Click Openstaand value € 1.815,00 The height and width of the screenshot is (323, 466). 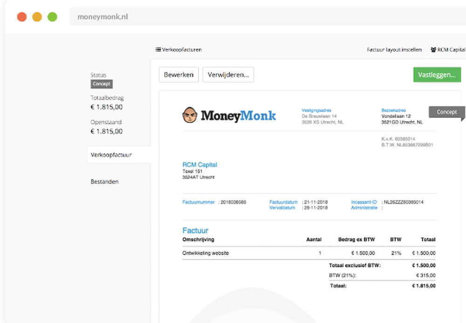(106, 131)
